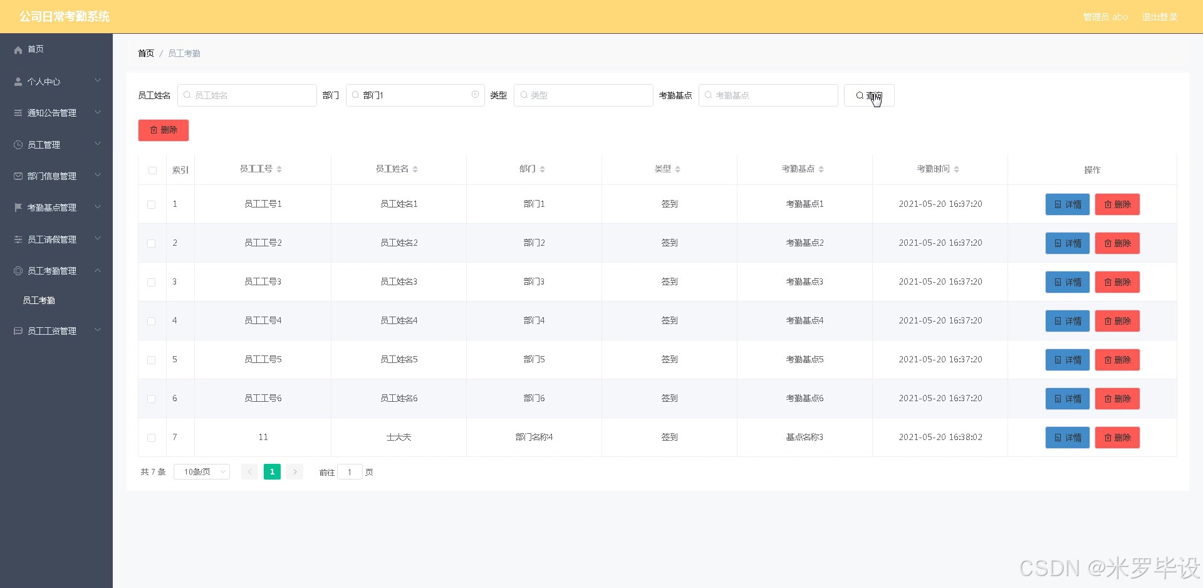Sort by 类型 column arrows

(x=677, y=169)
